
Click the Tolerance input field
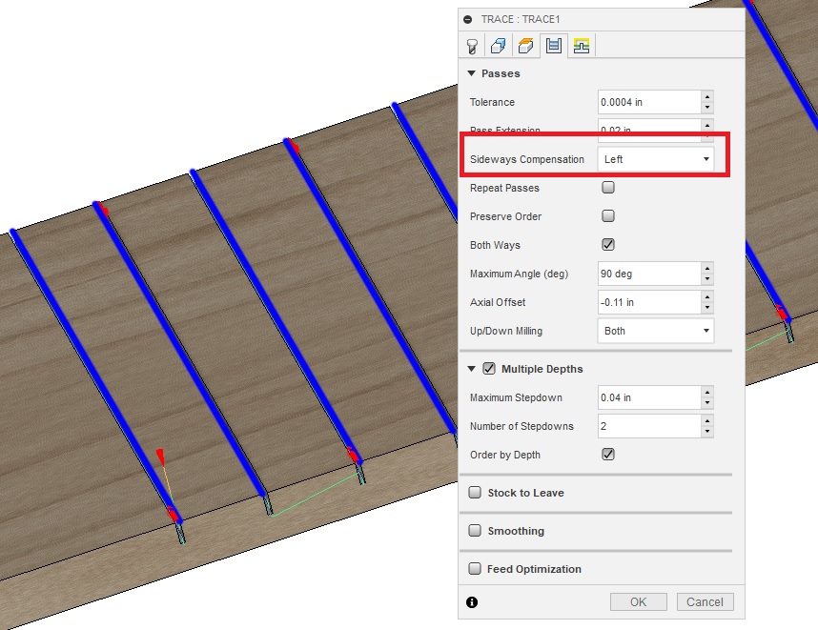tap(649, 102)
